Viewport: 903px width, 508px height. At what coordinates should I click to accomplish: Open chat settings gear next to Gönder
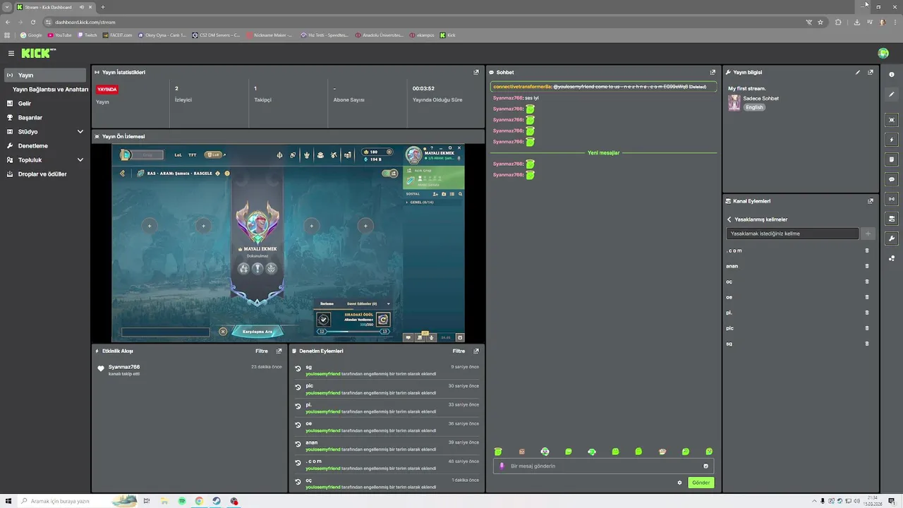(679, 483)
